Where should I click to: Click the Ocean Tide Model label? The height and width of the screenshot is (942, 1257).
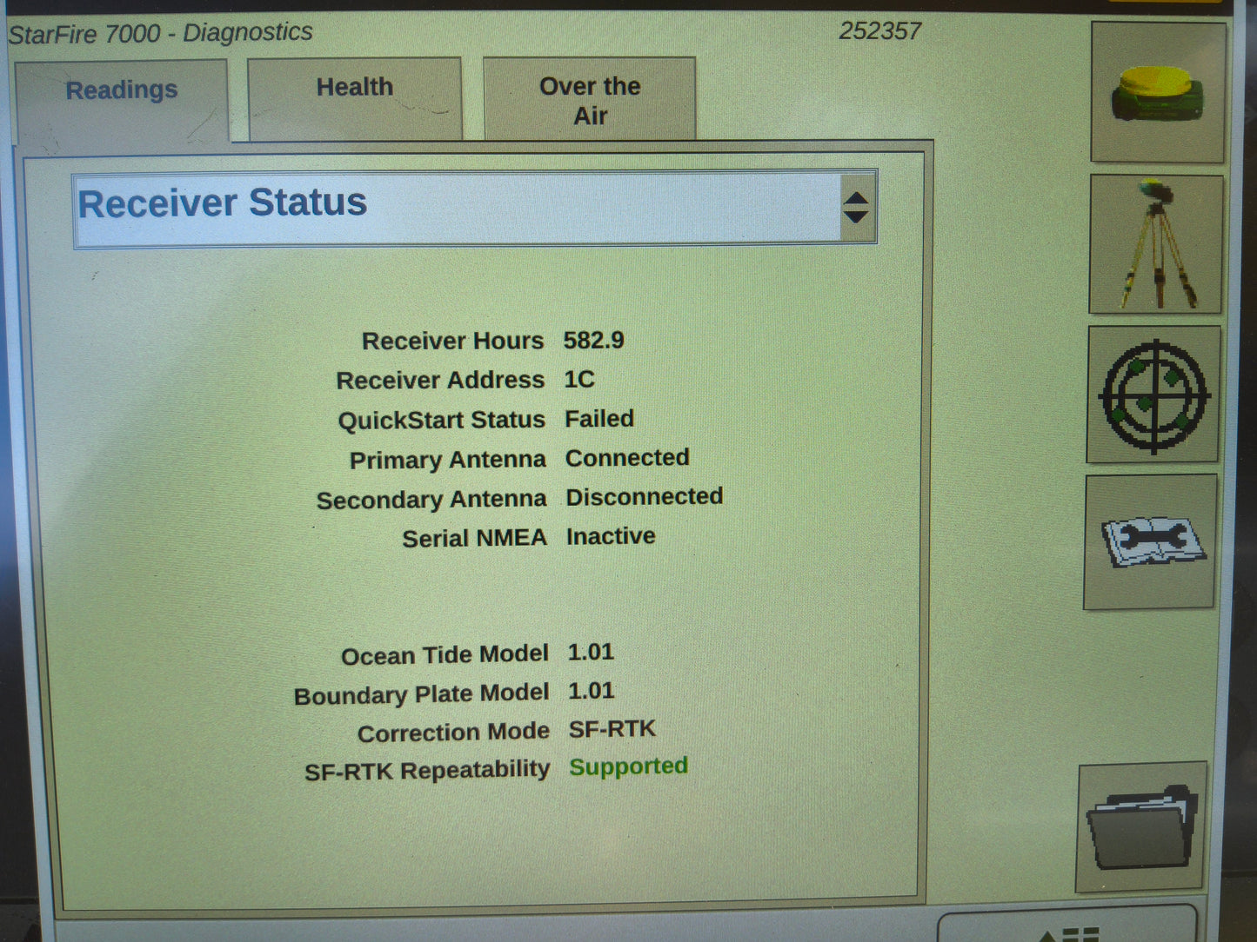[445, 655]
